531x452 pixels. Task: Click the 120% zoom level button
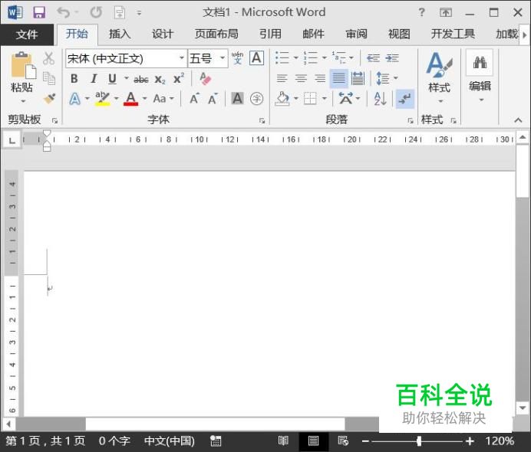tap(500, 441)
